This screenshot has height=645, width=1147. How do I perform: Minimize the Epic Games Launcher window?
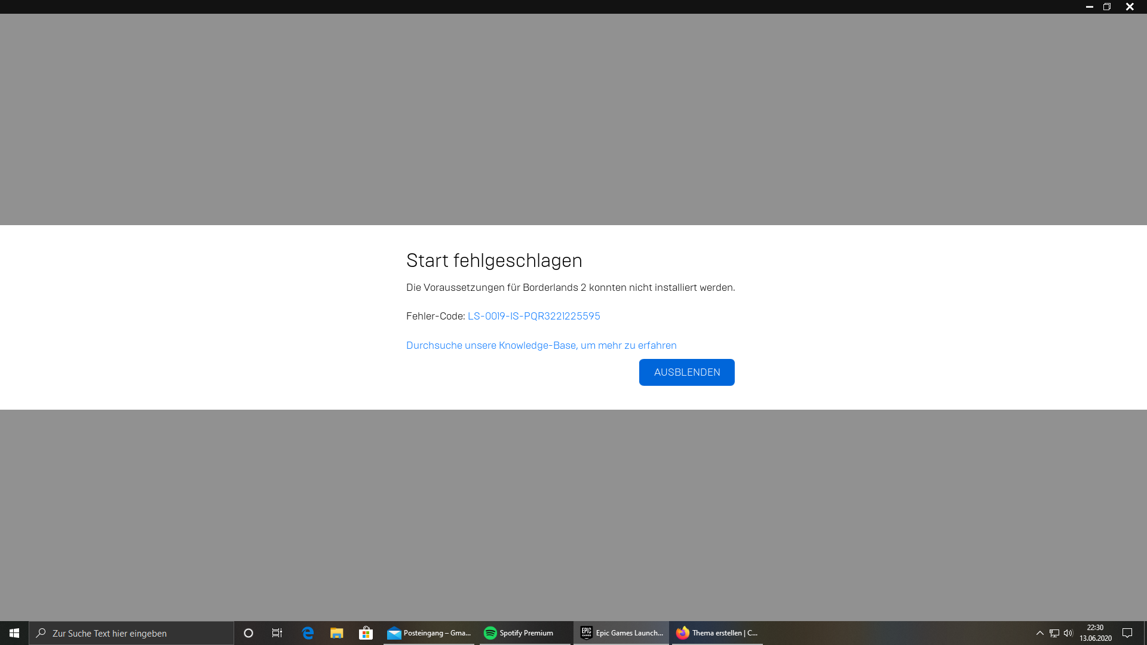coord(1090,7)
